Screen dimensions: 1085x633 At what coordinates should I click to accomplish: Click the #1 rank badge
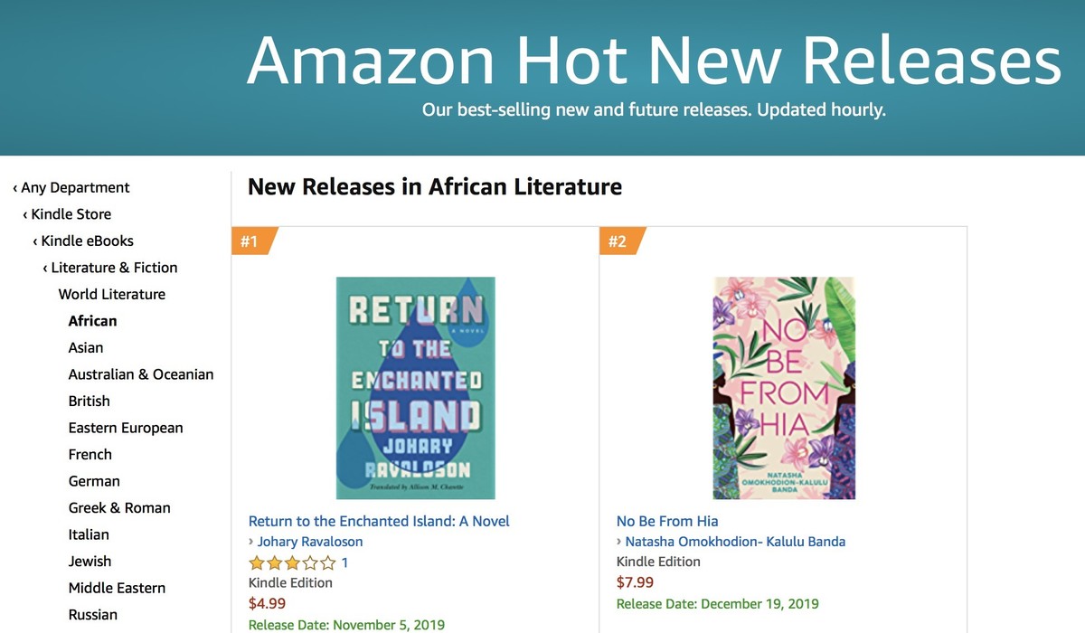[x=250, y=241]
